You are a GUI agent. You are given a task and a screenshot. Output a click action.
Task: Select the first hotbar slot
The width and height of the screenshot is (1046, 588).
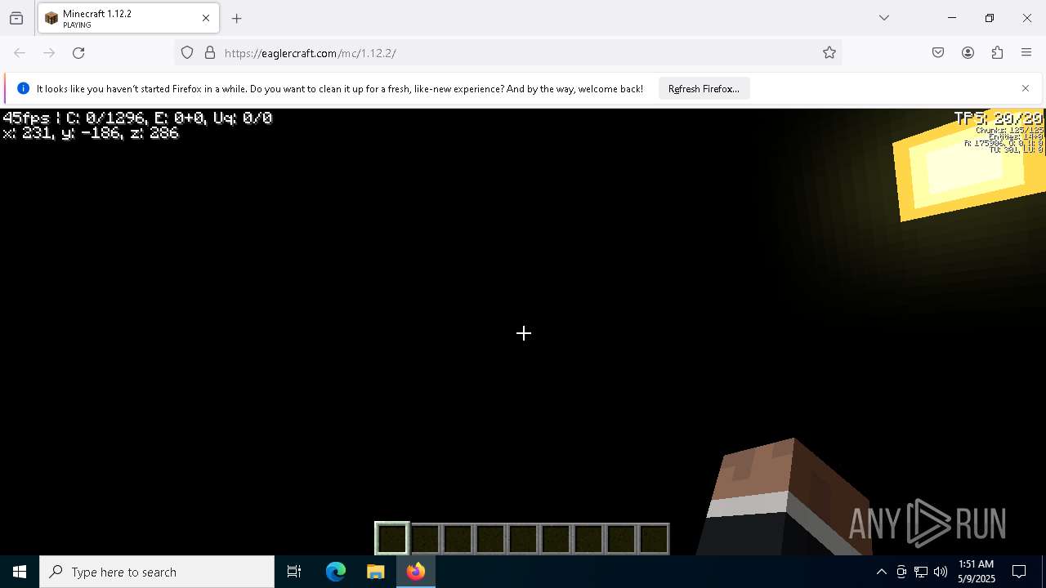(392, 539)
